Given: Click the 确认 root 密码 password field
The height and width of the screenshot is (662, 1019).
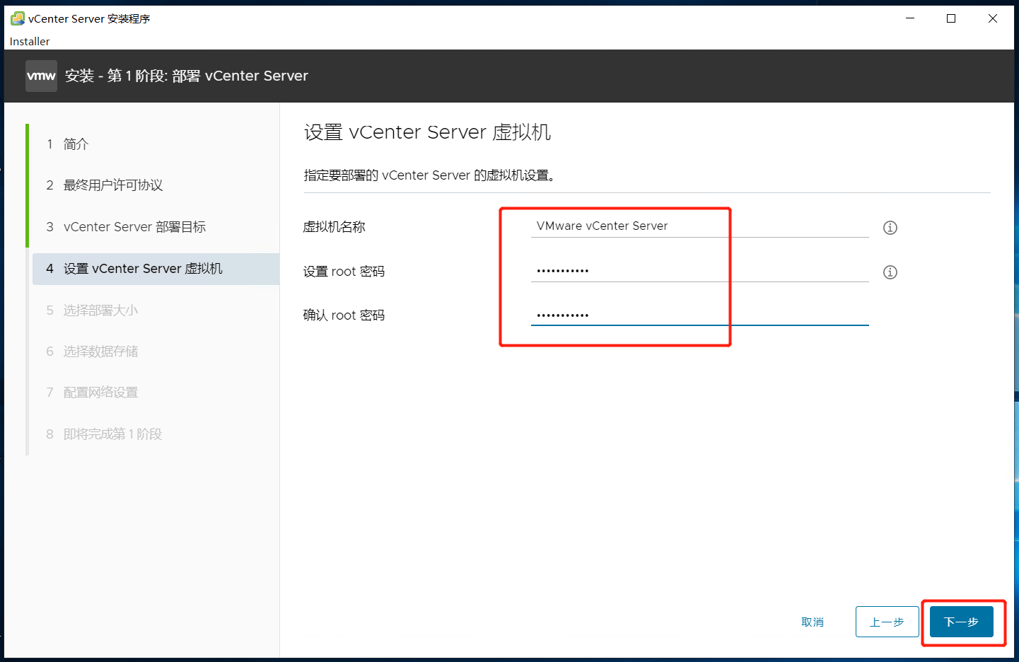Looking at the screenshot, I should click(x=672, y=315).
